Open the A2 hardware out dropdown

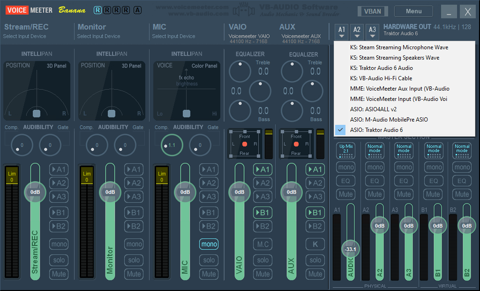(357, 32)
